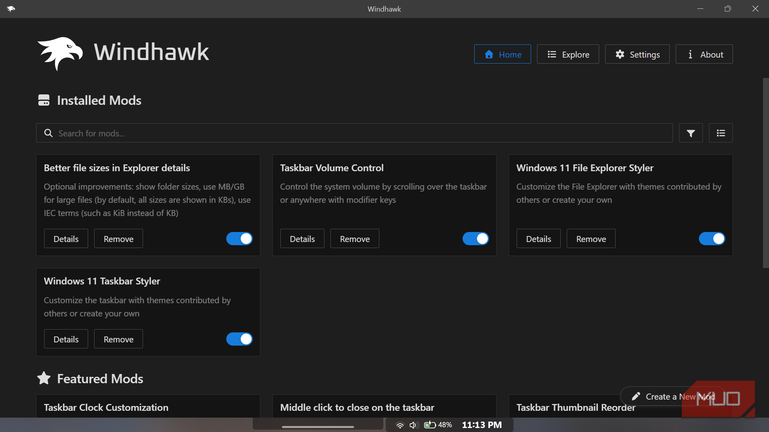The image size is (769, 432).
Task: Disable Better file sizes in Explorer mod
Action: [240, 239]
